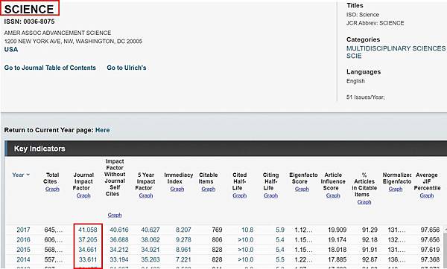Image resolution: width=447 pixels, height=269 pixels.
Task: Open Graph link under 5 Year Impact Factor
Action: (146, 195)
